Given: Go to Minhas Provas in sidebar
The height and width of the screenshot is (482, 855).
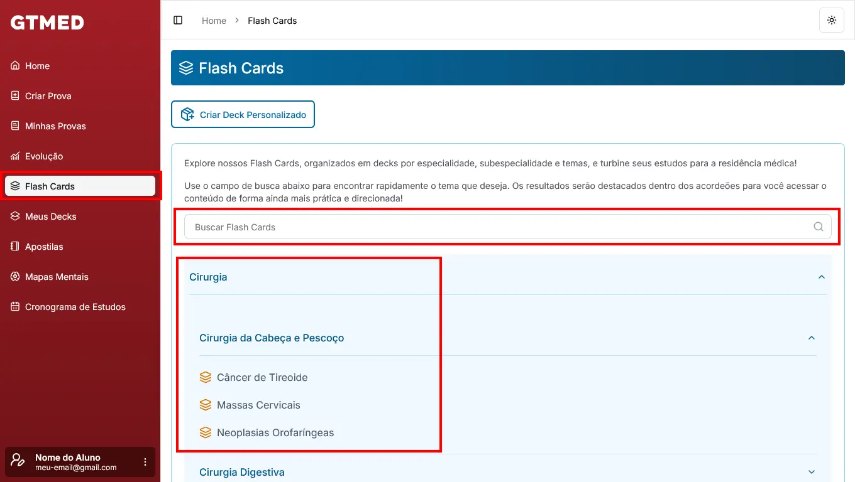Looking at the screenshot, I should click(55, 126).
